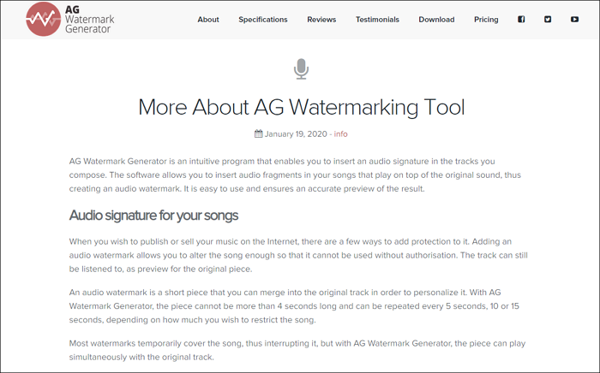Click the intro paragraph starting 'AG Watermark Generator is'
Screen dimensions: 600x373
point(294,175)
